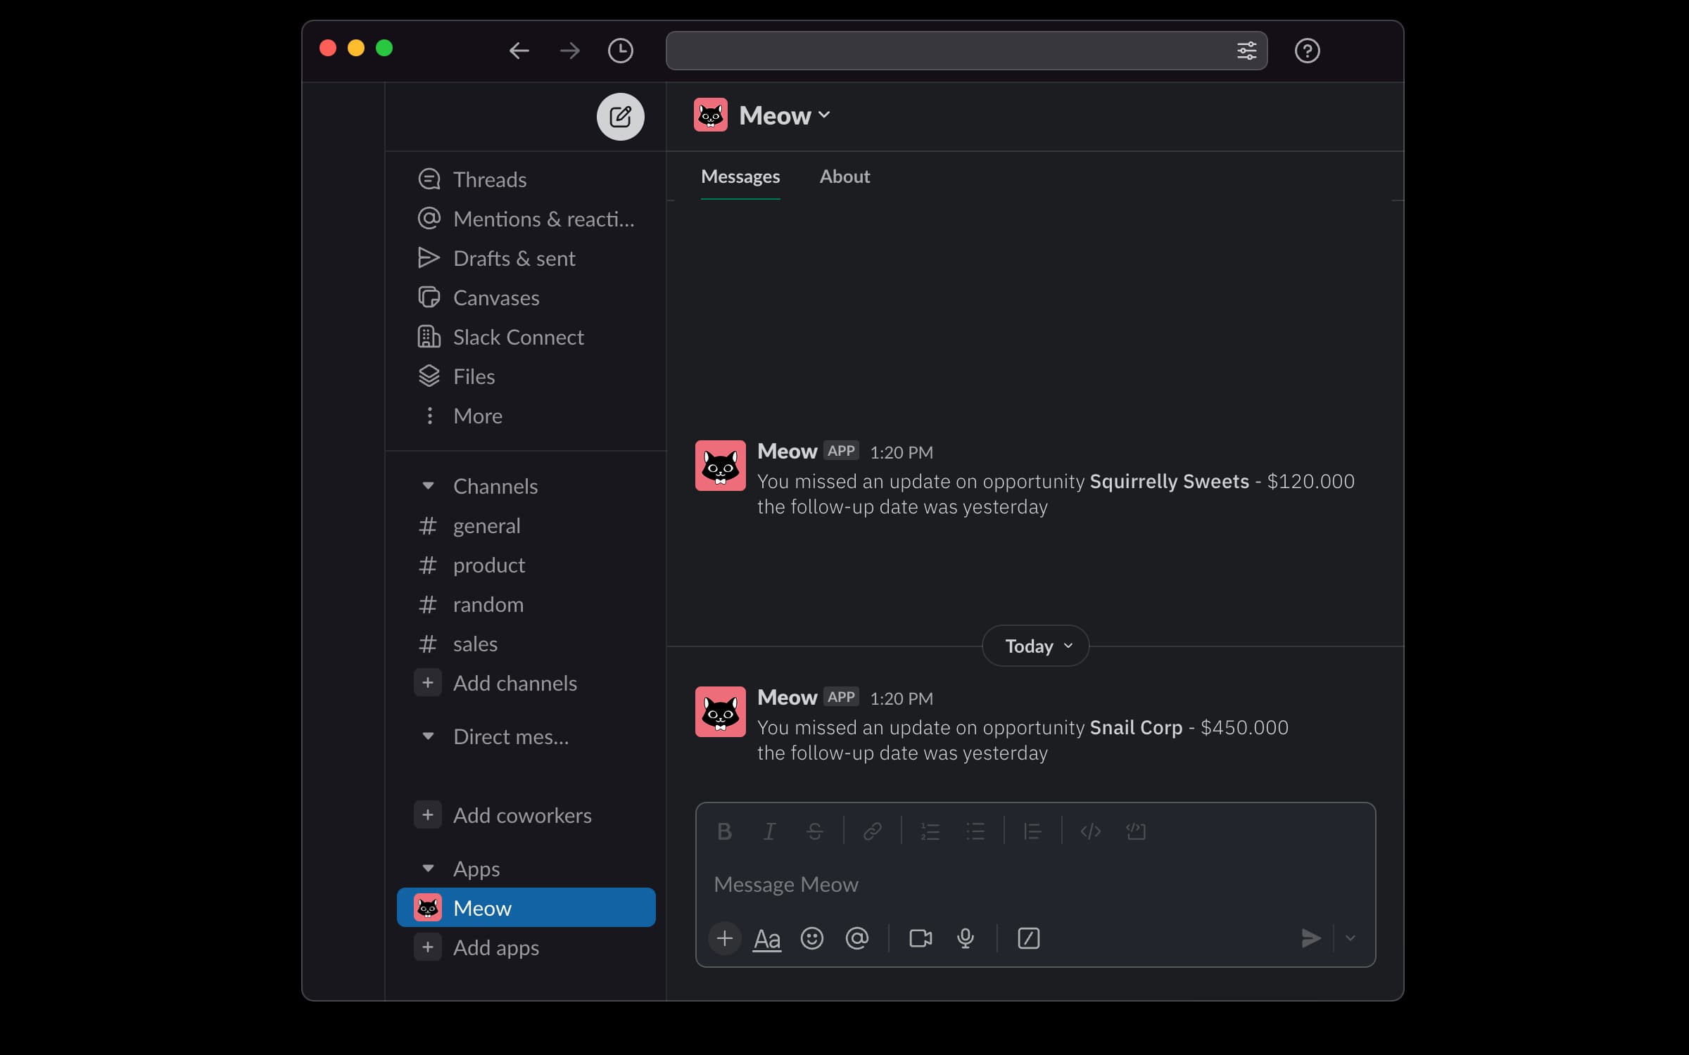The height and width of the screenshot is (1055, 1689).
Task: Click the plus attach button in composer
Action: click(x=724, y=938)
